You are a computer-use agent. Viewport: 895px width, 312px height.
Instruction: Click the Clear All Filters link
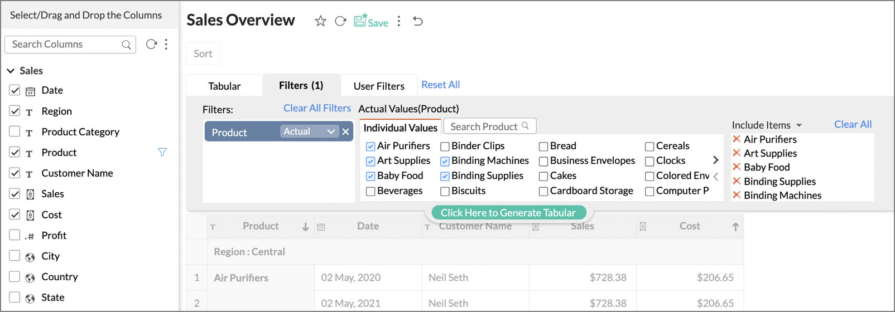(x=317, y=108)
